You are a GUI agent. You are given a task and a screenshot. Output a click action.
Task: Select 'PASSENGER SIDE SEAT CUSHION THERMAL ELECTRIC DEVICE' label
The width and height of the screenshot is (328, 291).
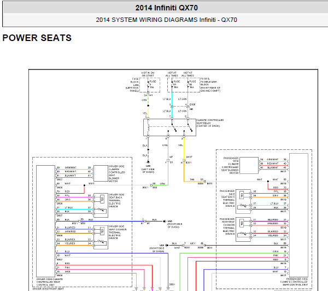[227, 226]
